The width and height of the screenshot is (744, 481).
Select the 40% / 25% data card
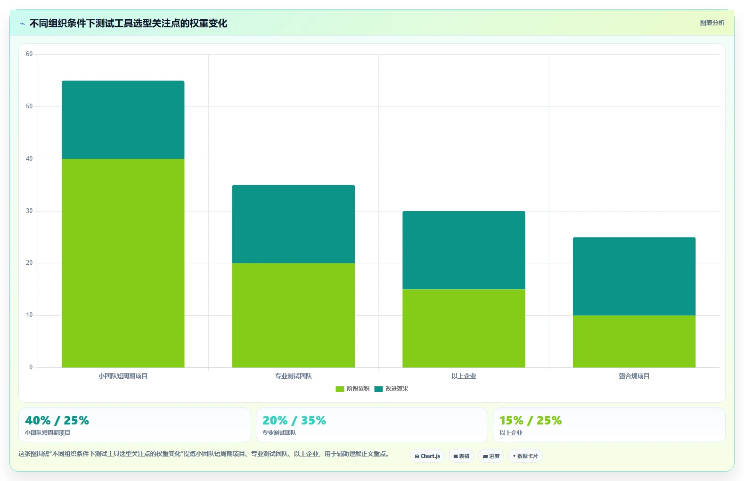point(135,425)
